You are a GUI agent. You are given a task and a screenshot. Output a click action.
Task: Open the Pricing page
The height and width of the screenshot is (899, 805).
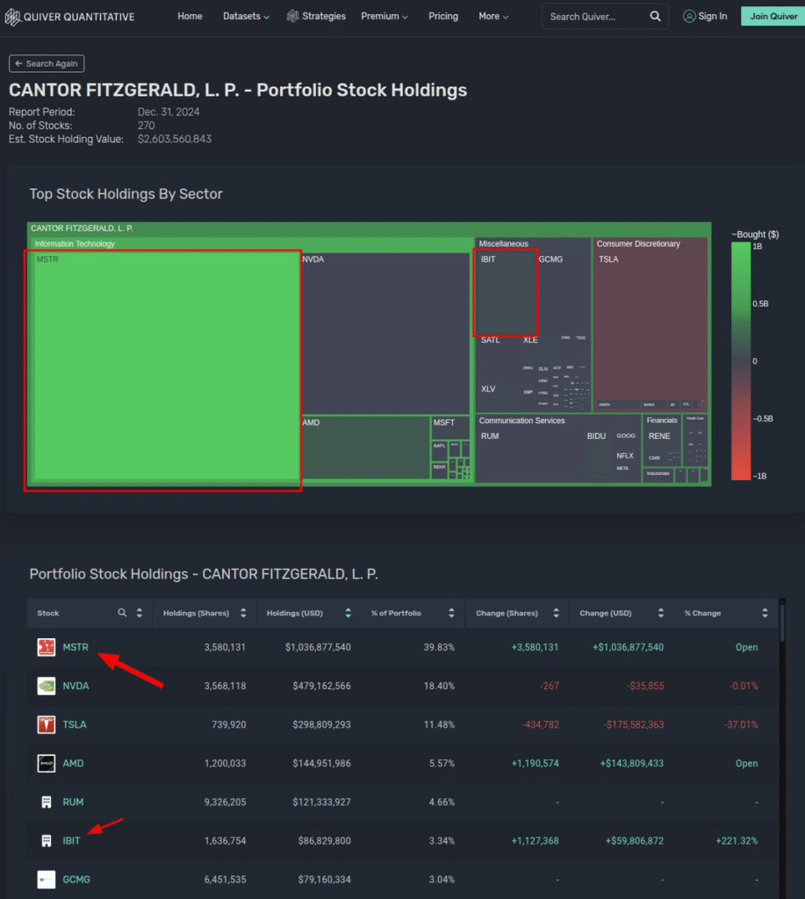[443, 17]
